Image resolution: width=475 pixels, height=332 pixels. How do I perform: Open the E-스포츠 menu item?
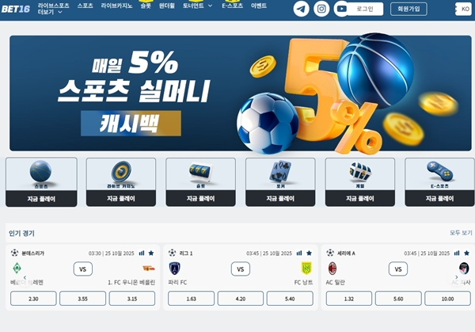232,6
